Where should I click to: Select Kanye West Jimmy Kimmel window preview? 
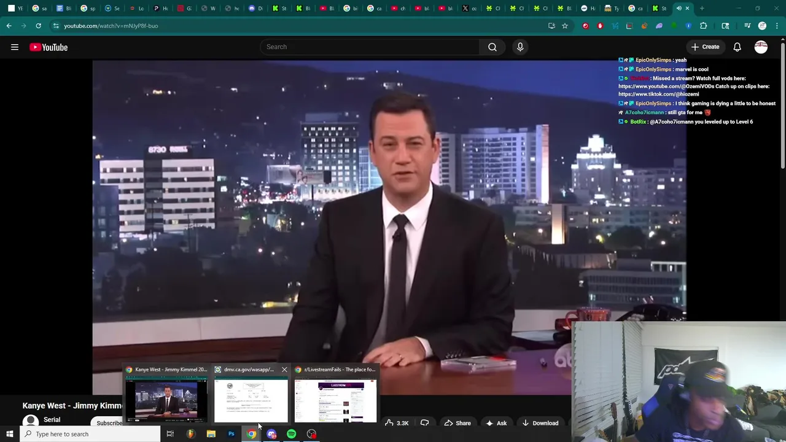coord(166,394)
